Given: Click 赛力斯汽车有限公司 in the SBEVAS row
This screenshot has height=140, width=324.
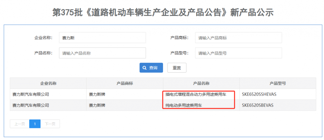Looking at the screenshot, I should click(x=30, y=105).
